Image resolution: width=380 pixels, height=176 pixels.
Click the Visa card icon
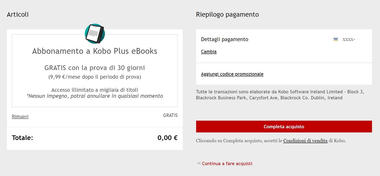[336, 39]
